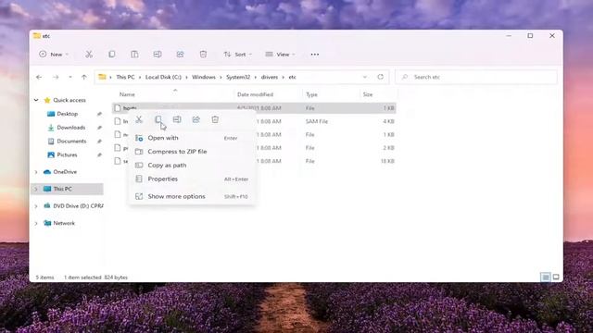
Task: Expand the Network tree node
Action: tap(36, 223)
